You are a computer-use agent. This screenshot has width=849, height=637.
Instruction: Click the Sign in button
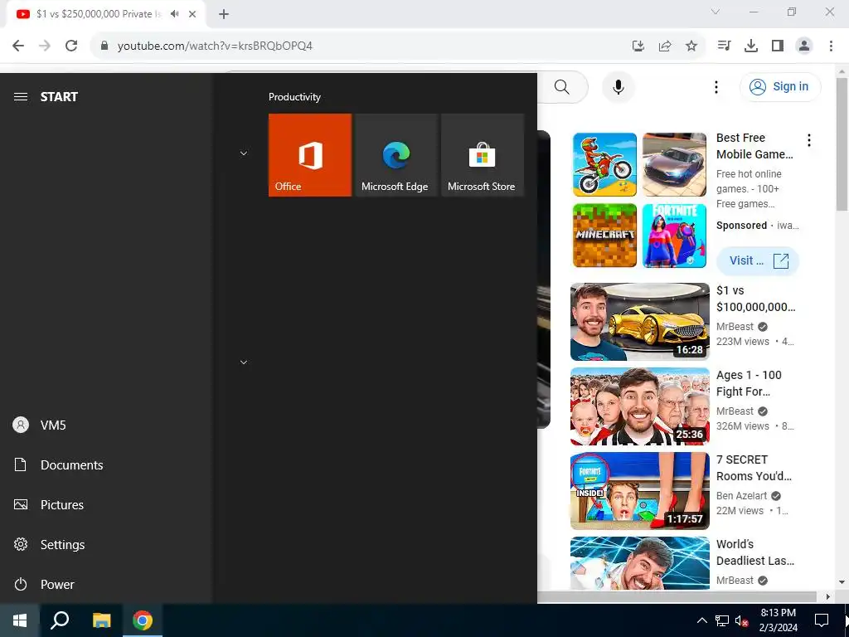click(x=780, y=86)
